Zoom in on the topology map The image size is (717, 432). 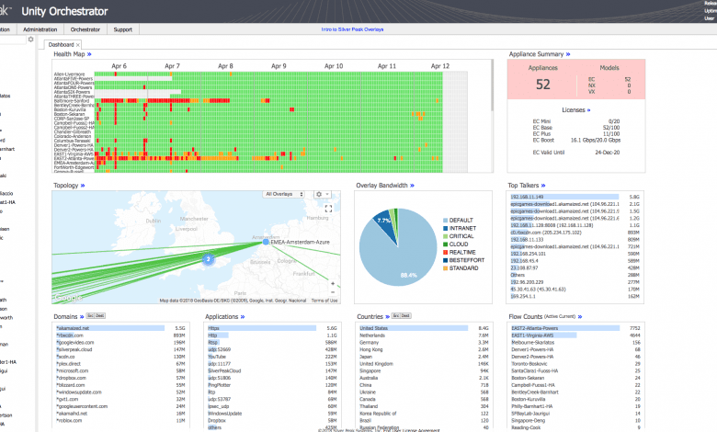click(333, 284)
